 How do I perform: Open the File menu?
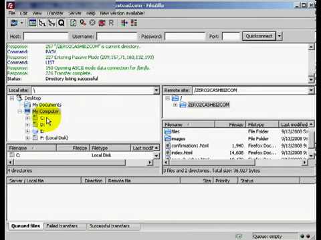11,13
